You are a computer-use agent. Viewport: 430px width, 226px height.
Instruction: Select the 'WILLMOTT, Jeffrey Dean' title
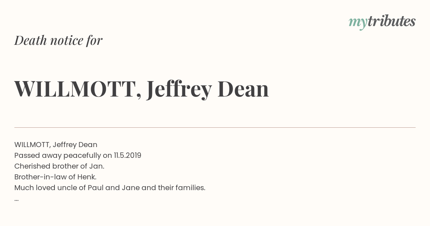click(142, 89)
